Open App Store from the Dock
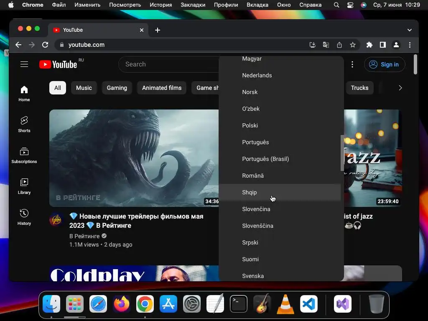 [x=168, y=304]
